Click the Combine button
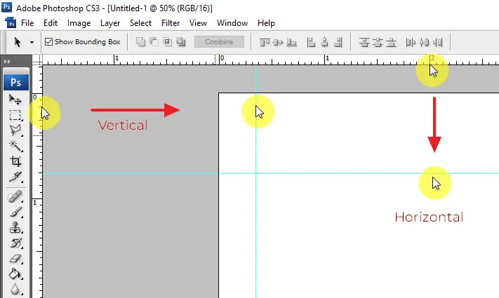 [x=219, y=41]
